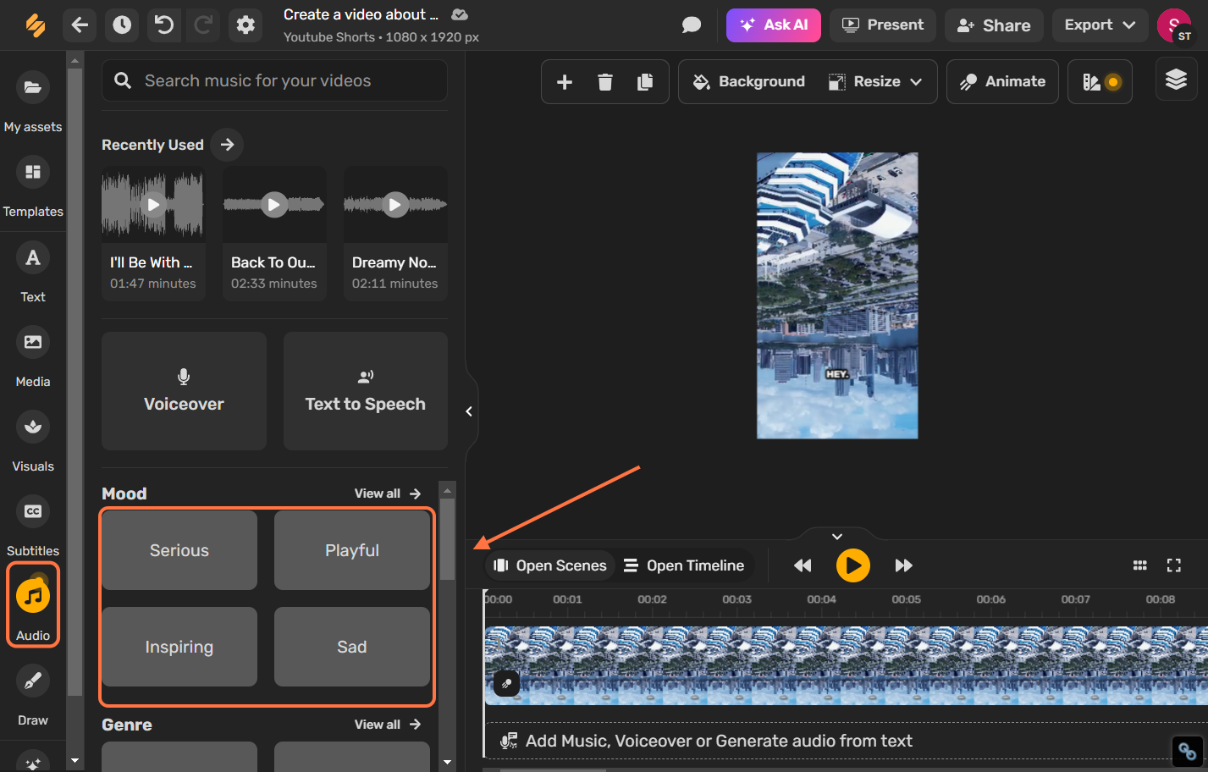Click timeline ruler at 00:04
1208x772 pixels.
tap(821, 599)
